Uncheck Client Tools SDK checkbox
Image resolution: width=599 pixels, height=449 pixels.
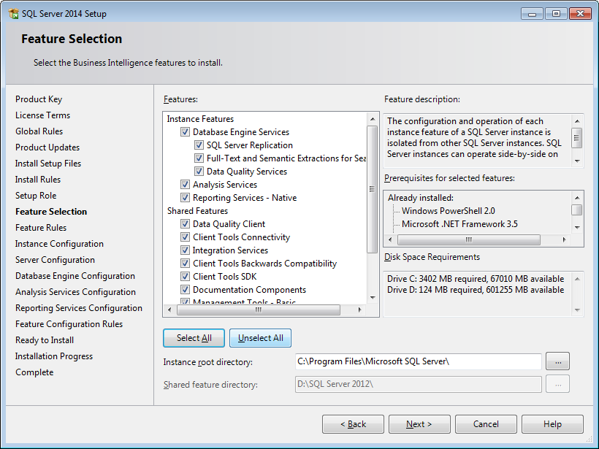[186, 277]
